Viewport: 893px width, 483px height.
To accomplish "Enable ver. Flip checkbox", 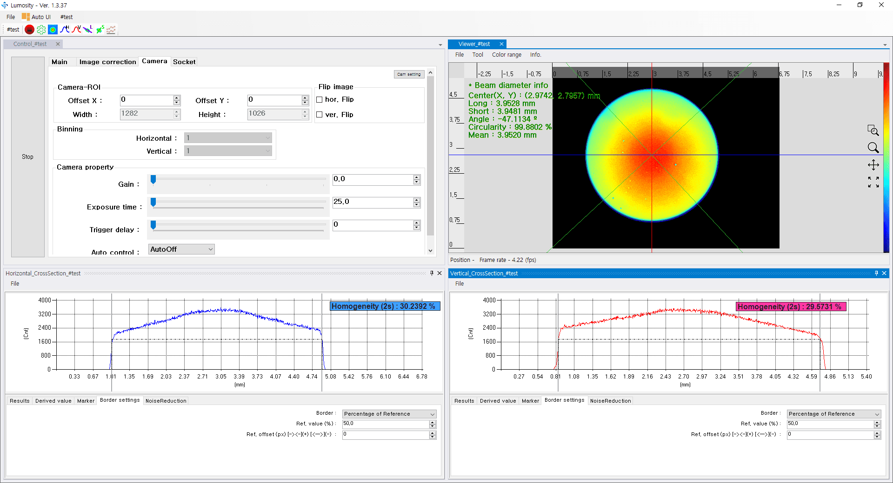I will (x=320, y=115).
